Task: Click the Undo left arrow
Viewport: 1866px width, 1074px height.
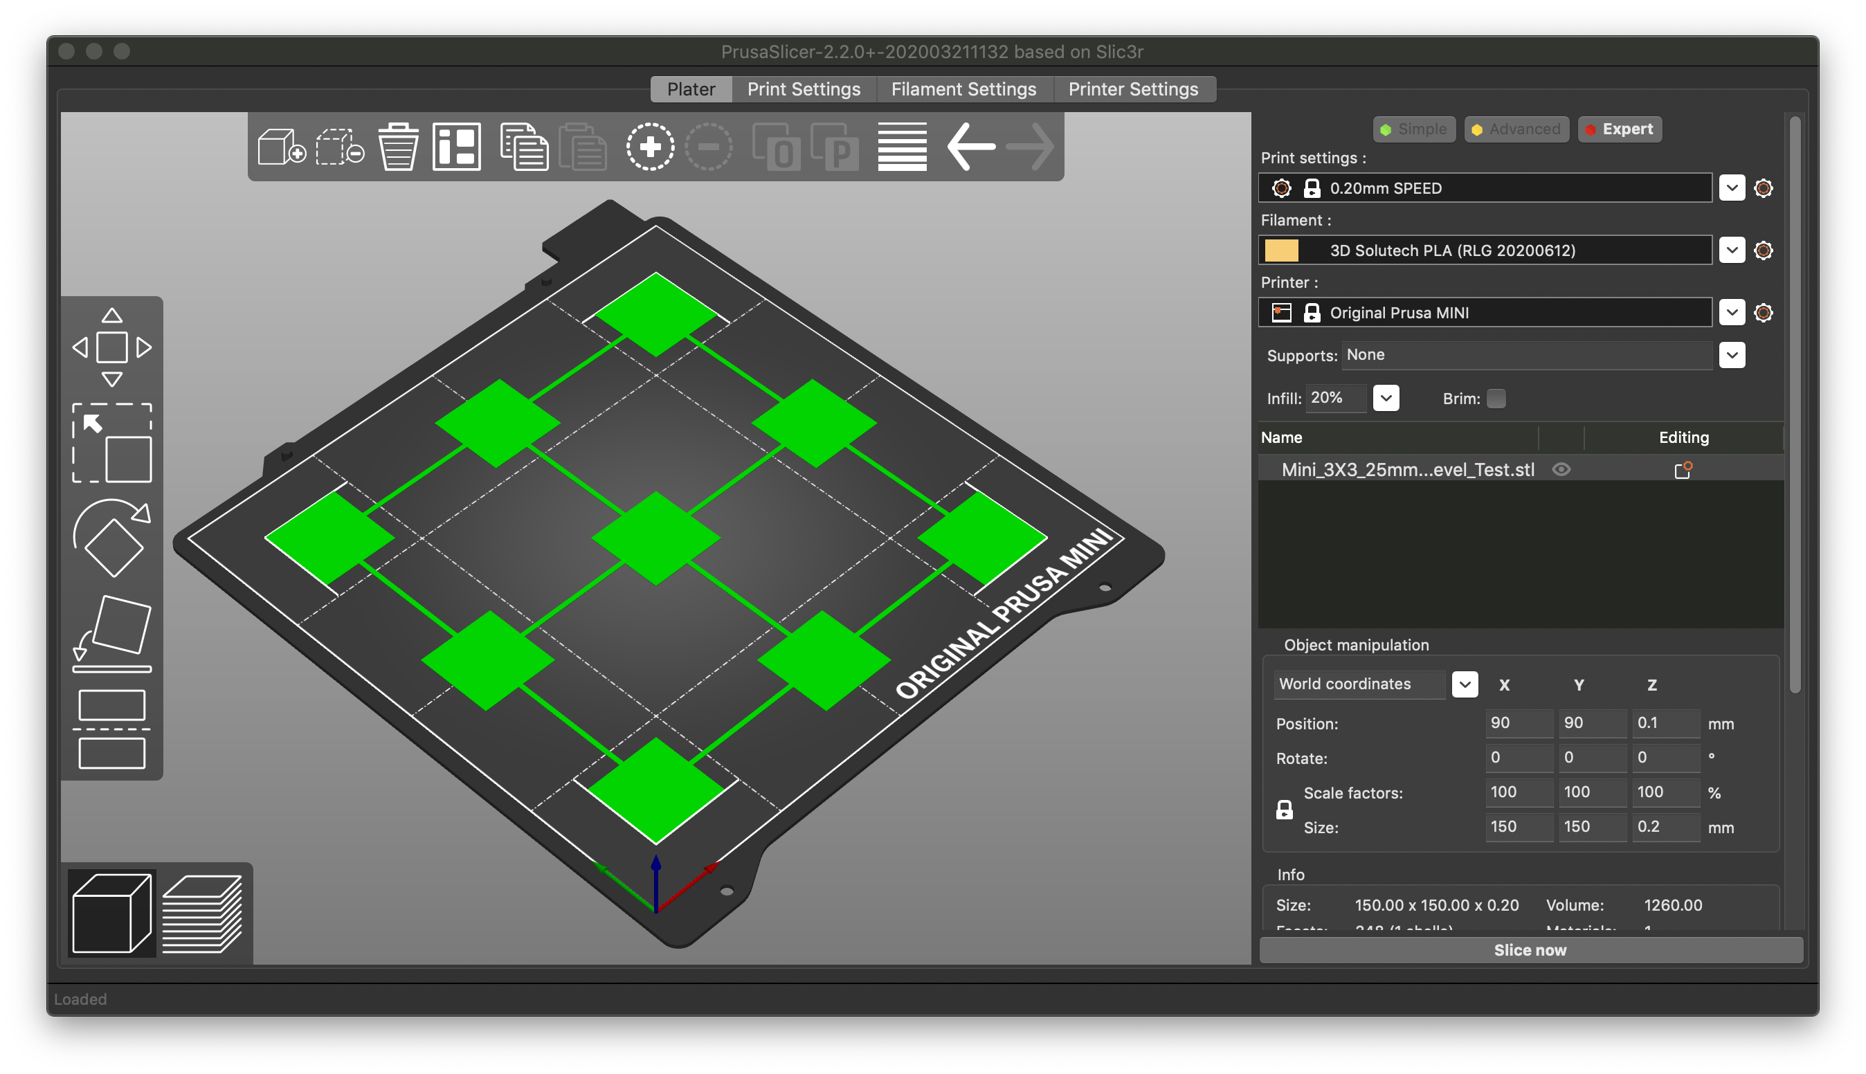Action: (x=970, y=147)
